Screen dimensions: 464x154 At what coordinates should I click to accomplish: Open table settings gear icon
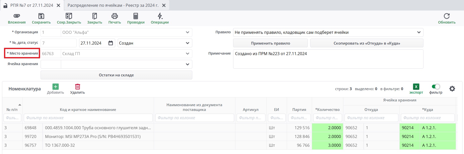[452, 89]
